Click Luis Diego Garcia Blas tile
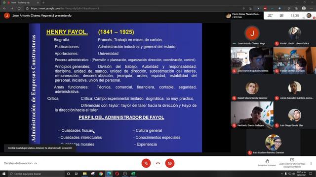 tap(295, 115)
